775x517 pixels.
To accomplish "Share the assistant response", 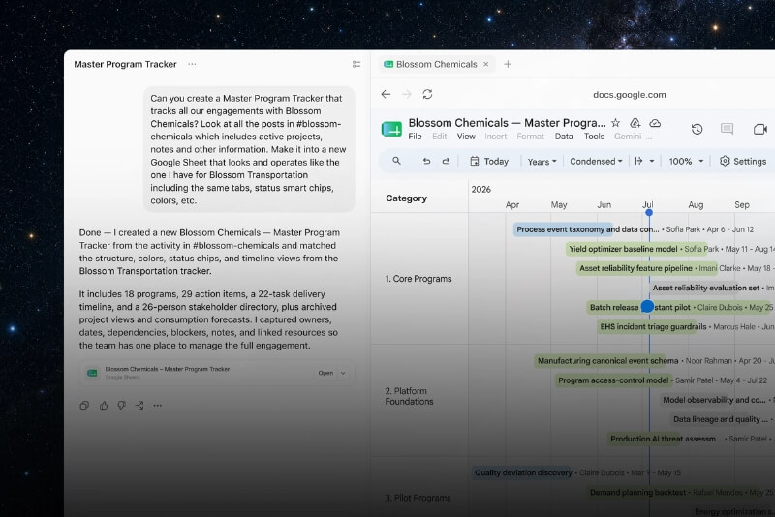I will click(x=139, y=406).
